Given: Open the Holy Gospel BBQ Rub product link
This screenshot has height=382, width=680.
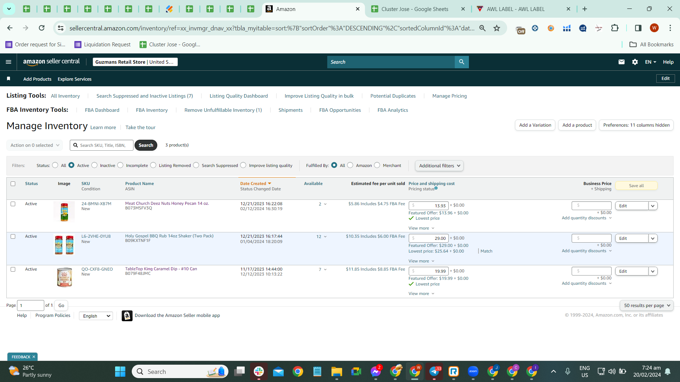Looking at the screenshot, I should 169,236.
